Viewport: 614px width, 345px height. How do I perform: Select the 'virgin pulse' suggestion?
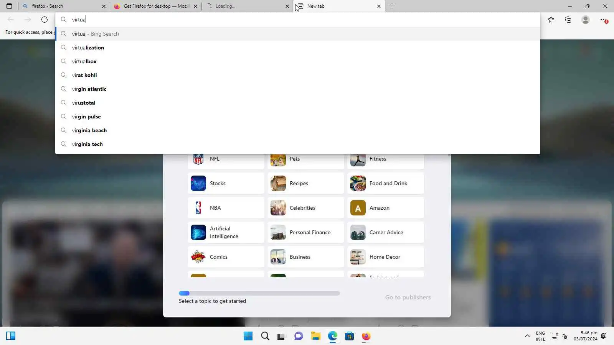(298, 117)
